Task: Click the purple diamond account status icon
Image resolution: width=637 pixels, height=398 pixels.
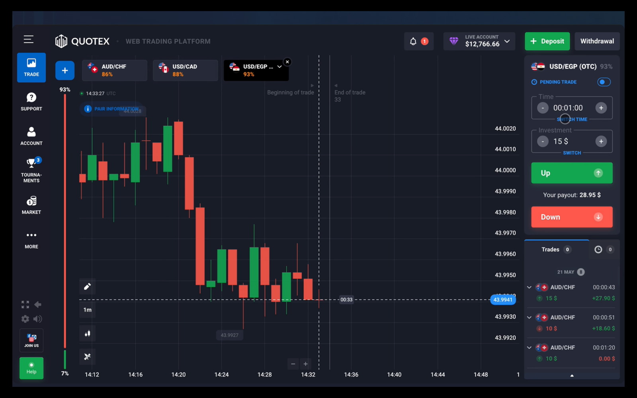Action: coord(454,41)
